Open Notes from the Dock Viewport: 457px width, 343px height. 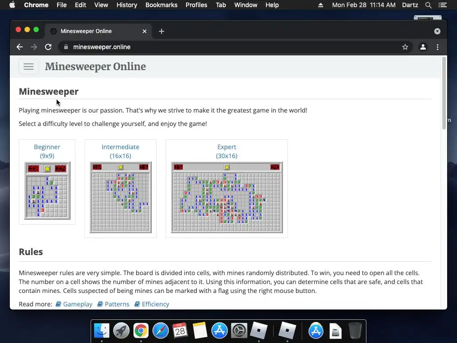200,331
